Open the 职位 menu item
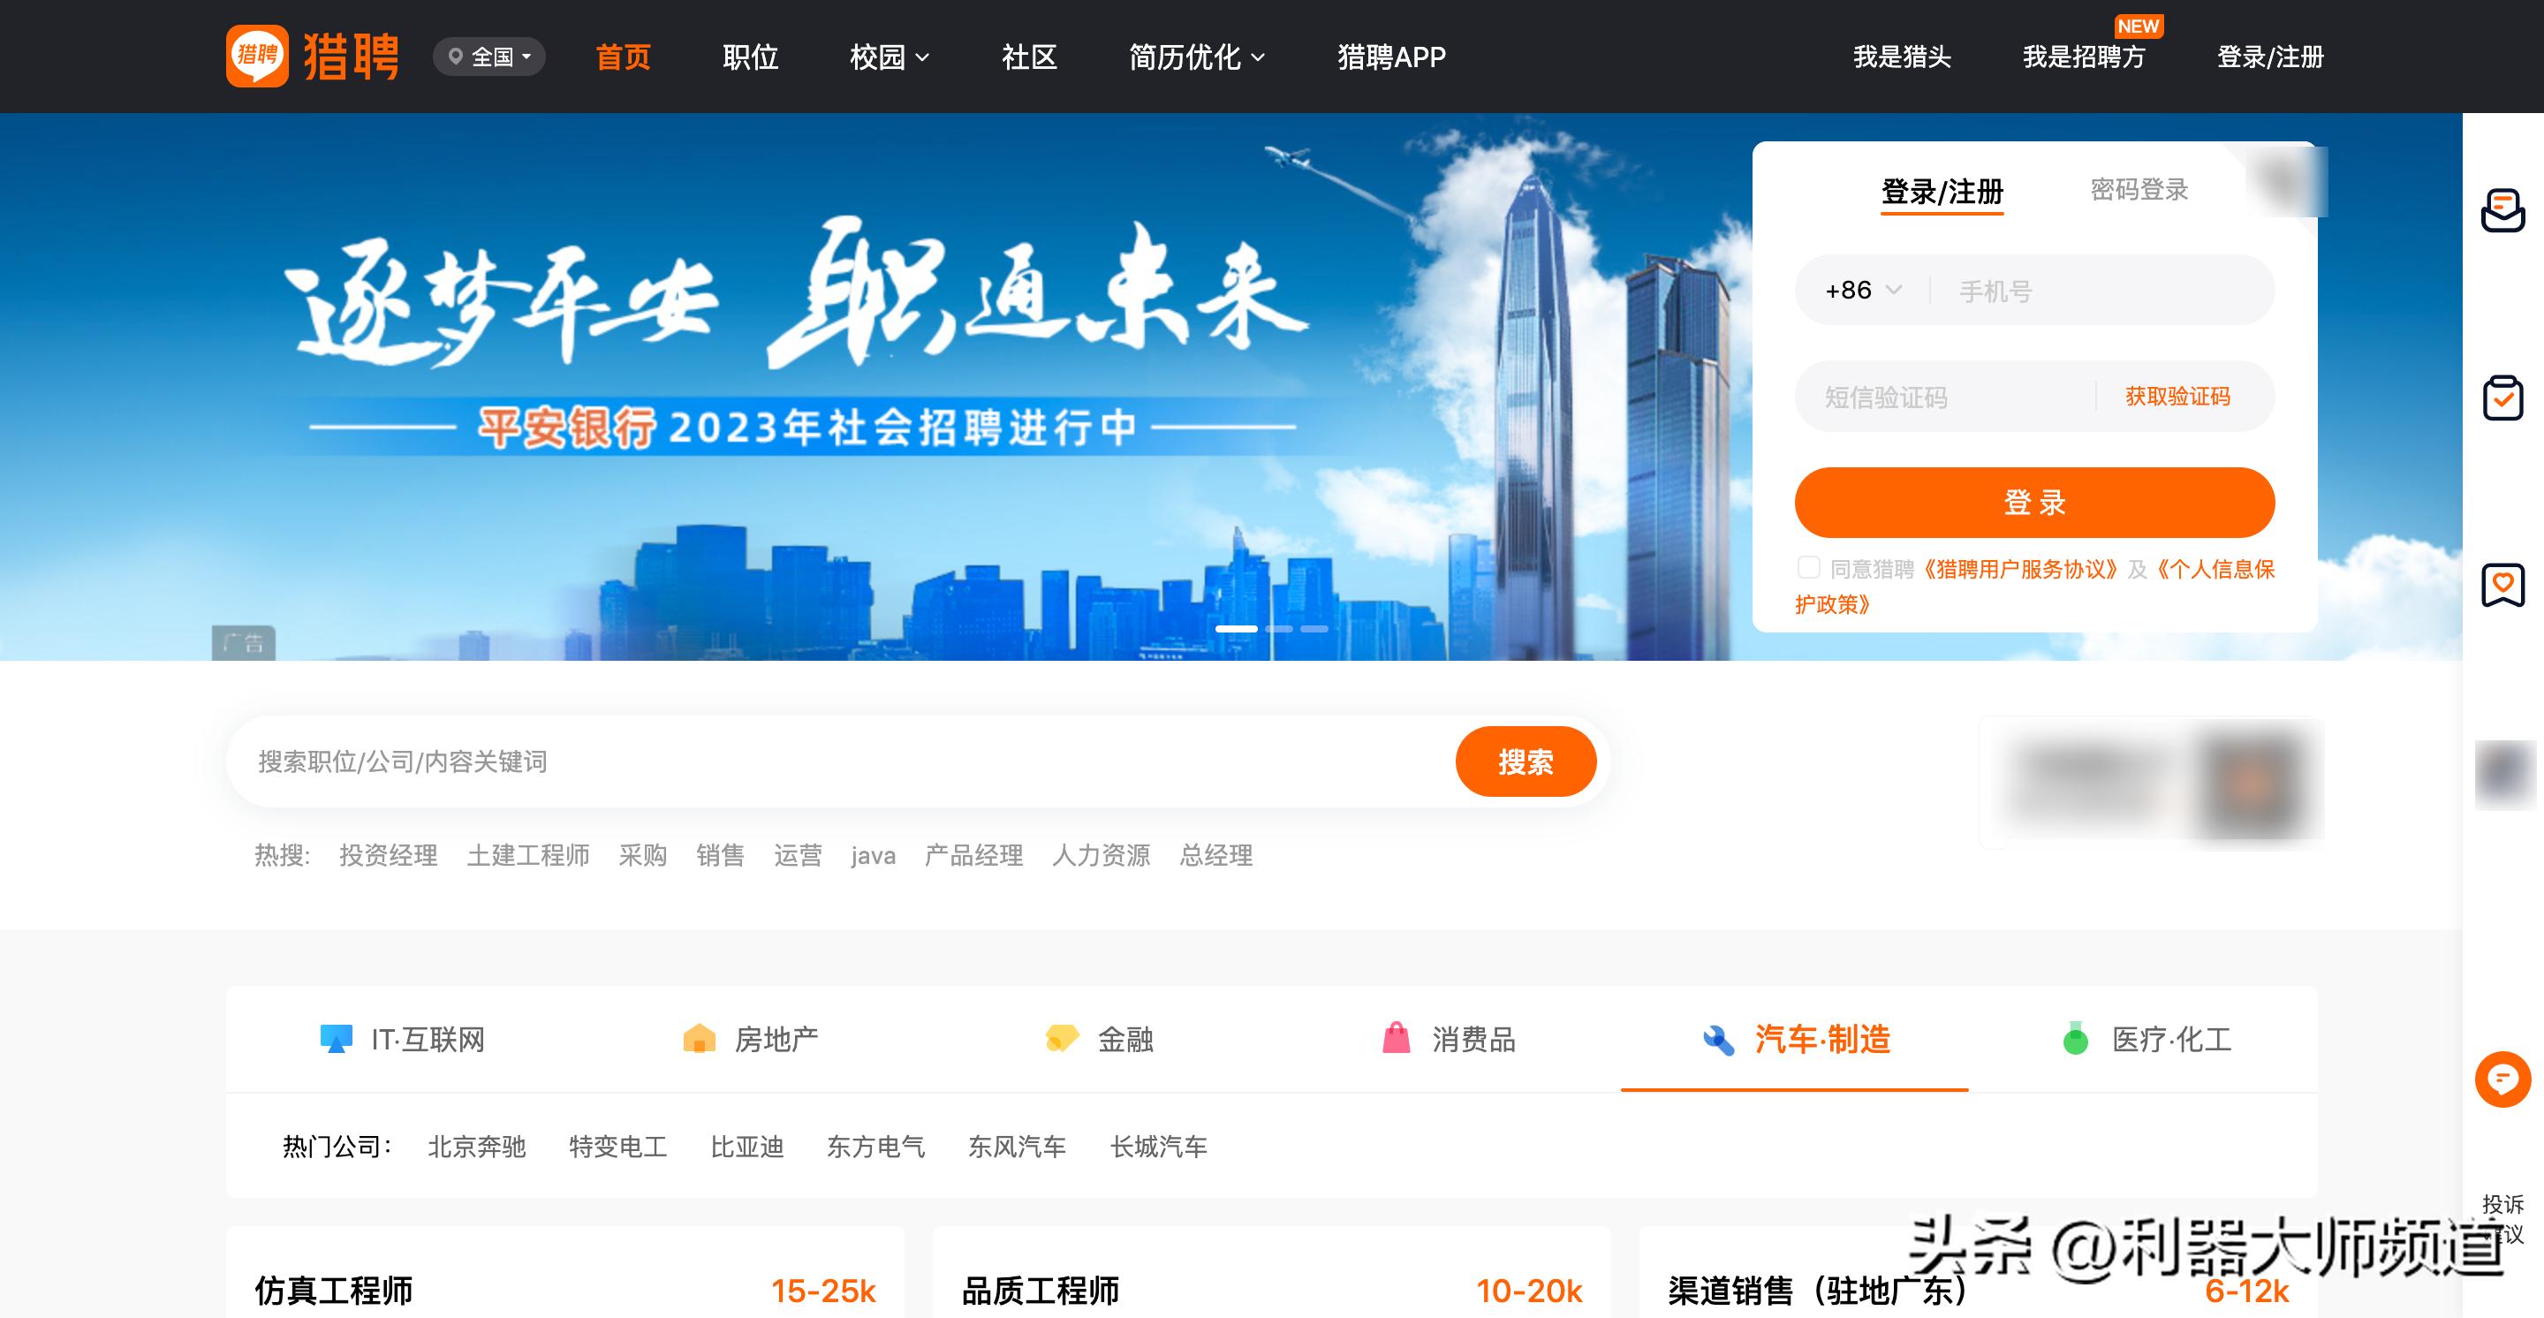The height and width of the screenshot is (1318, 2544). 752,57
